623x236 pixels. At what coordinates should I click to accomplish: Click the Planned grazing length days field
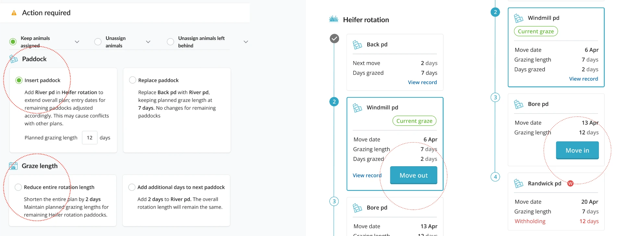click(x=90, y=138)
